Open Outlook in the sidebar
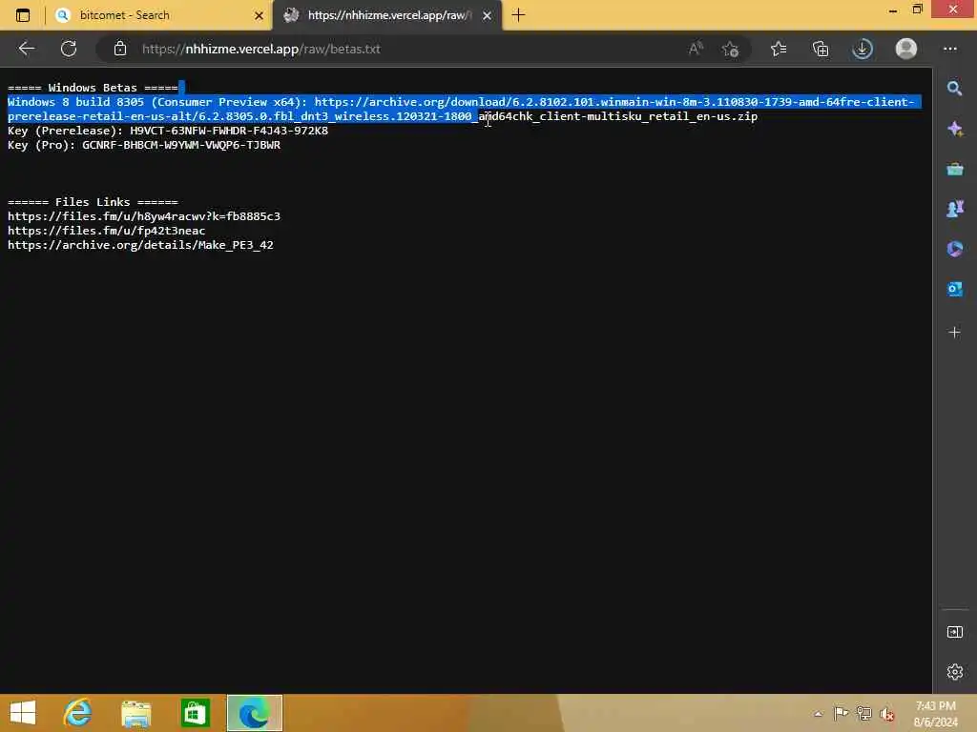 click(954, 289)
